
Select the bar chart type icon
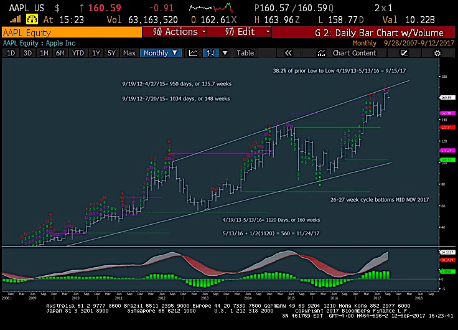210,53
